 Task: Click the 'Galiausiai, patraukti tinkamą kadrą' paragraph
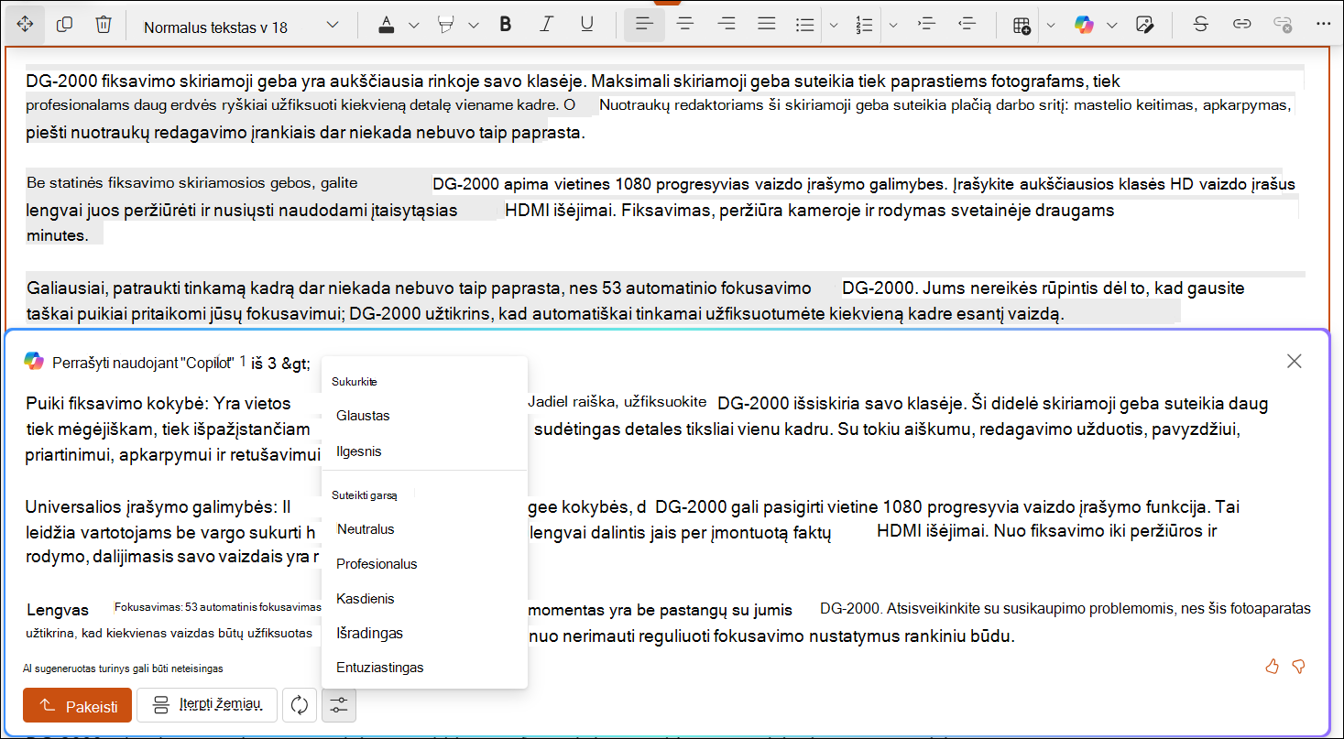click(665, 300)
